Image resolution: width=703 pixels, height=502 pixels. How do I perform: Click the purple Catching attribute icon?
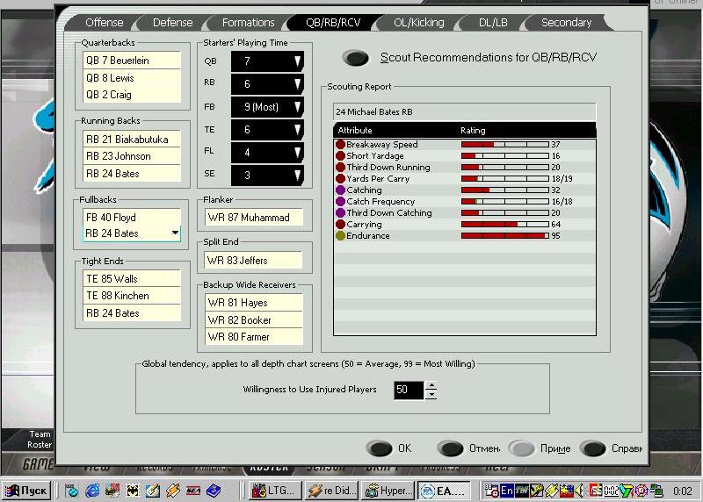pos(340,190)
